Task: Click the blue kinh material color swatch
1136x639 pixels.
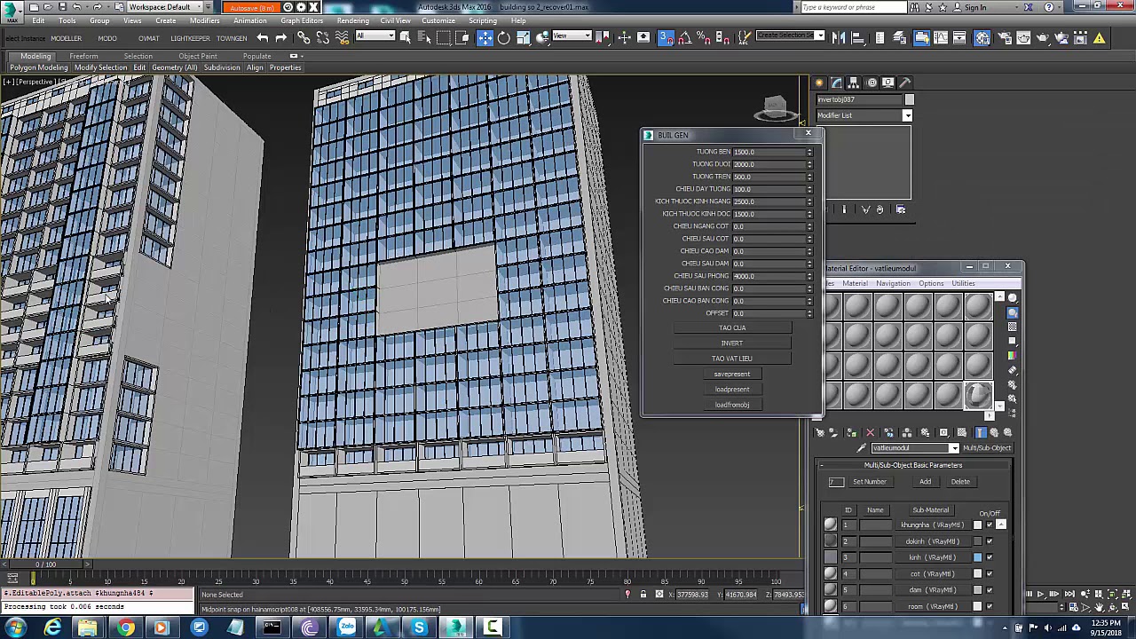Action: (977, 557)
